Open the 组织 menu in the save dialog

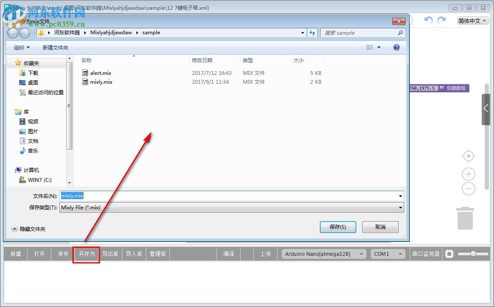pos(21,47)
